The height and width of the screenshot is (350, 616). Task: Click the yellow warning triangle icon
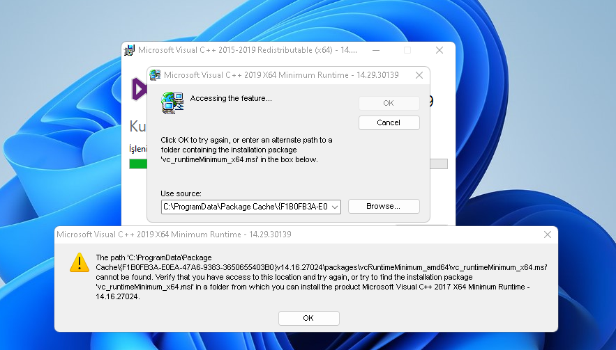pos(80,262)
